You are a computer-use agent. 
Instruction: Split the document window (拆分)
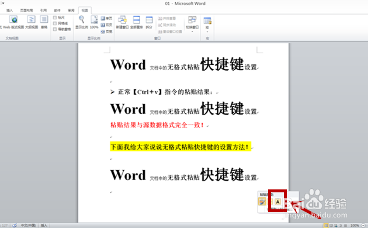pyautogui.click(x=149, y=22)
